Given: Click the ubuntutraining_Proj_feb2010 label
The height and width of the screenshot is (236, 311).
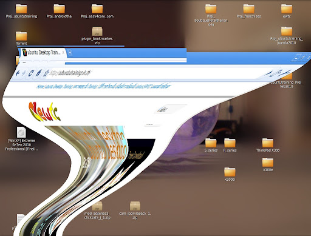Looking at the screenshot, I should (287, 84).
